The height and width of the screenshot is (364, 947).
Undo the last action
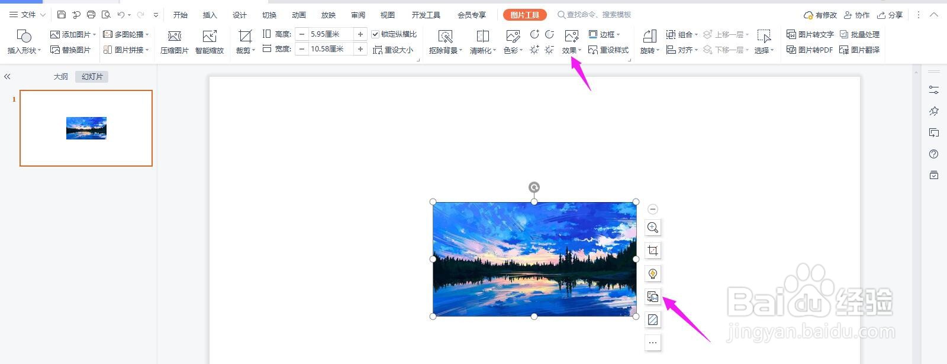(121, 15)
